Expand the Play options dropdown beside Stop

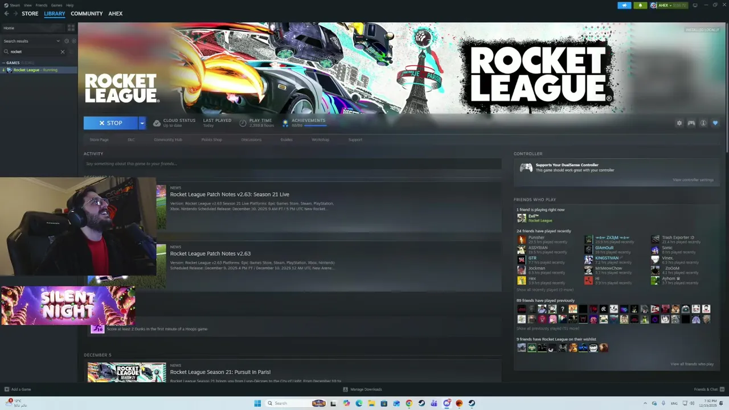pyautogui.click(x=142, y=123)
